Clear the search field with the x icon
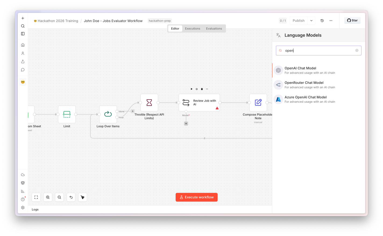 point(357,51)
